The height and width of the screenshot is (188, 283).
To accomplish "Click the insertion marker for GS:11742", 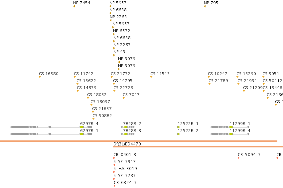I will click(x=75, y=77).
